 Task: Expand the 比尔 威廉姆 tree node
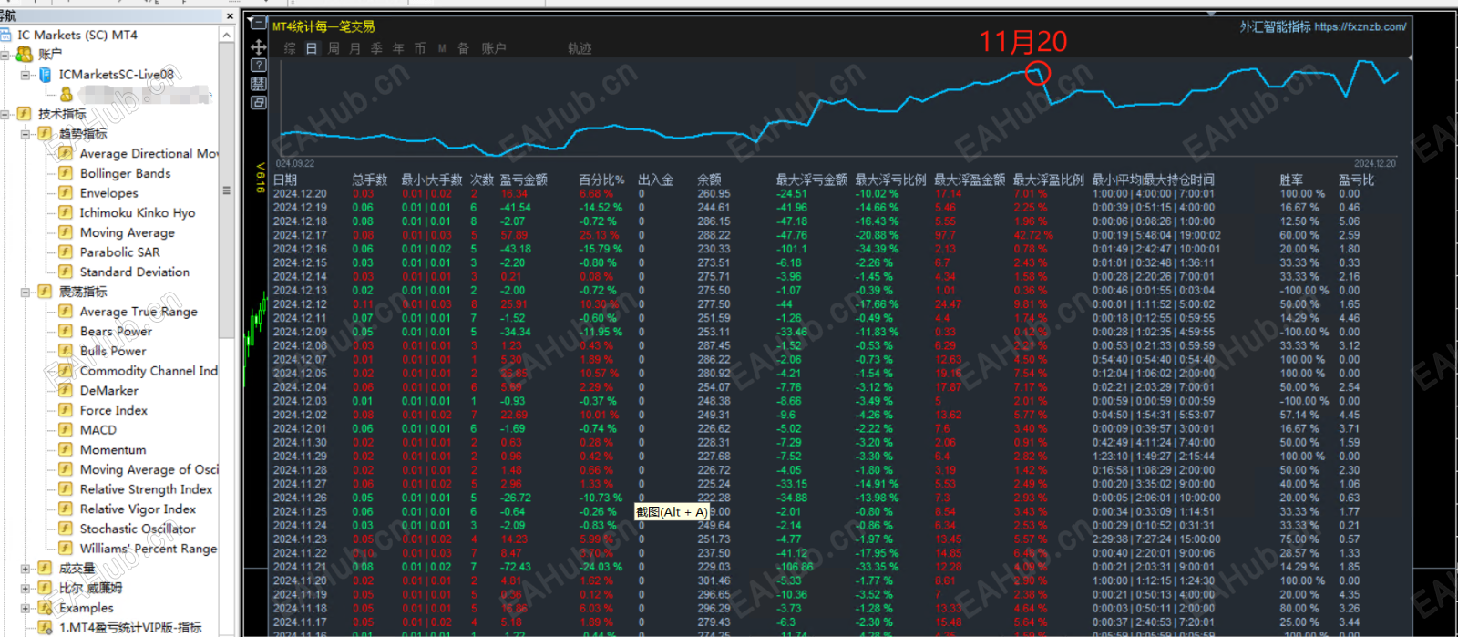(25, 588)
